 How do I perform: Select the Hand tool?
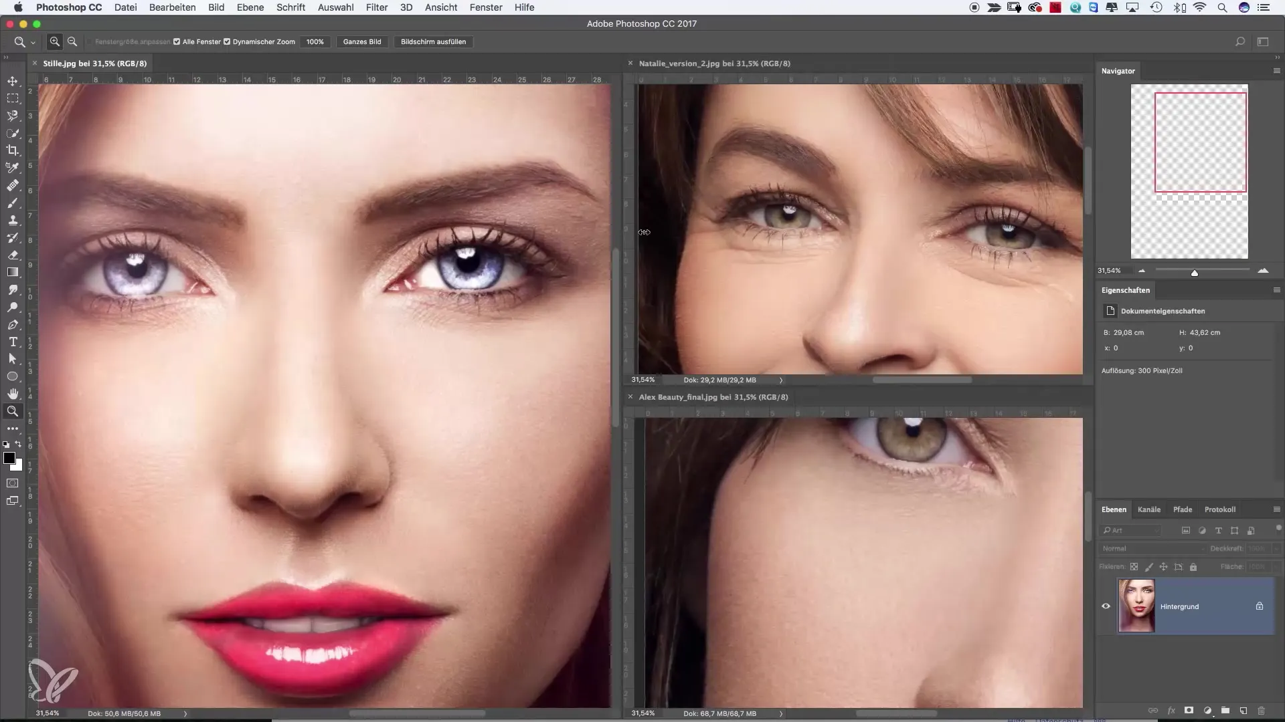[13, 394]
